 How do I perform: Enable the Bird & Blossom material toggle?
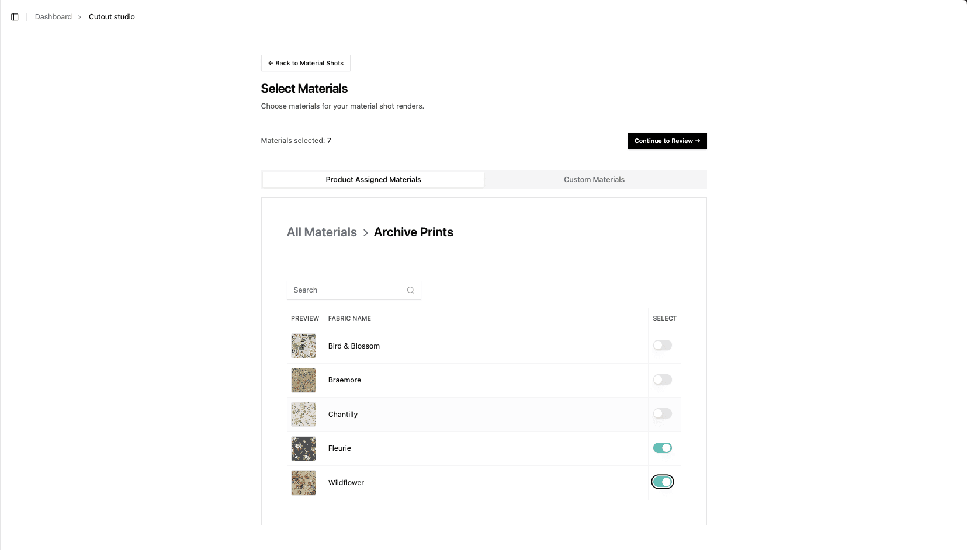click(x=661, y=345)
